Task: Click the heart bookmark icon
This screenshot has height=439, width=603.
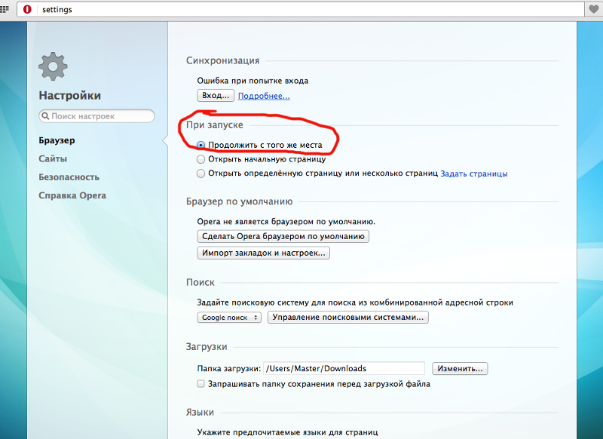Action: click(x=594, y=9)
